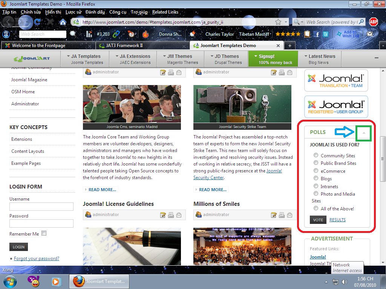Viewport: 386px width, 289px height.
Task: Open Forgot your password? link
Action: click(37, 258)
